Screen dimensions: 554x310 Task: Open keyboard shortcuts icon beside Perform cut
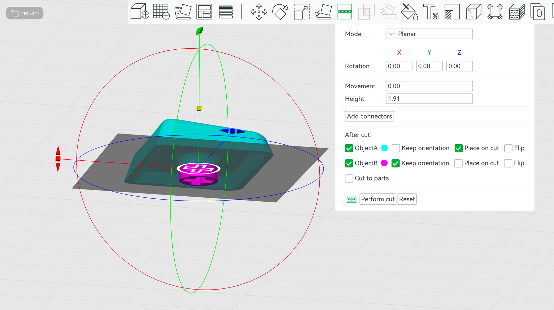351,200
